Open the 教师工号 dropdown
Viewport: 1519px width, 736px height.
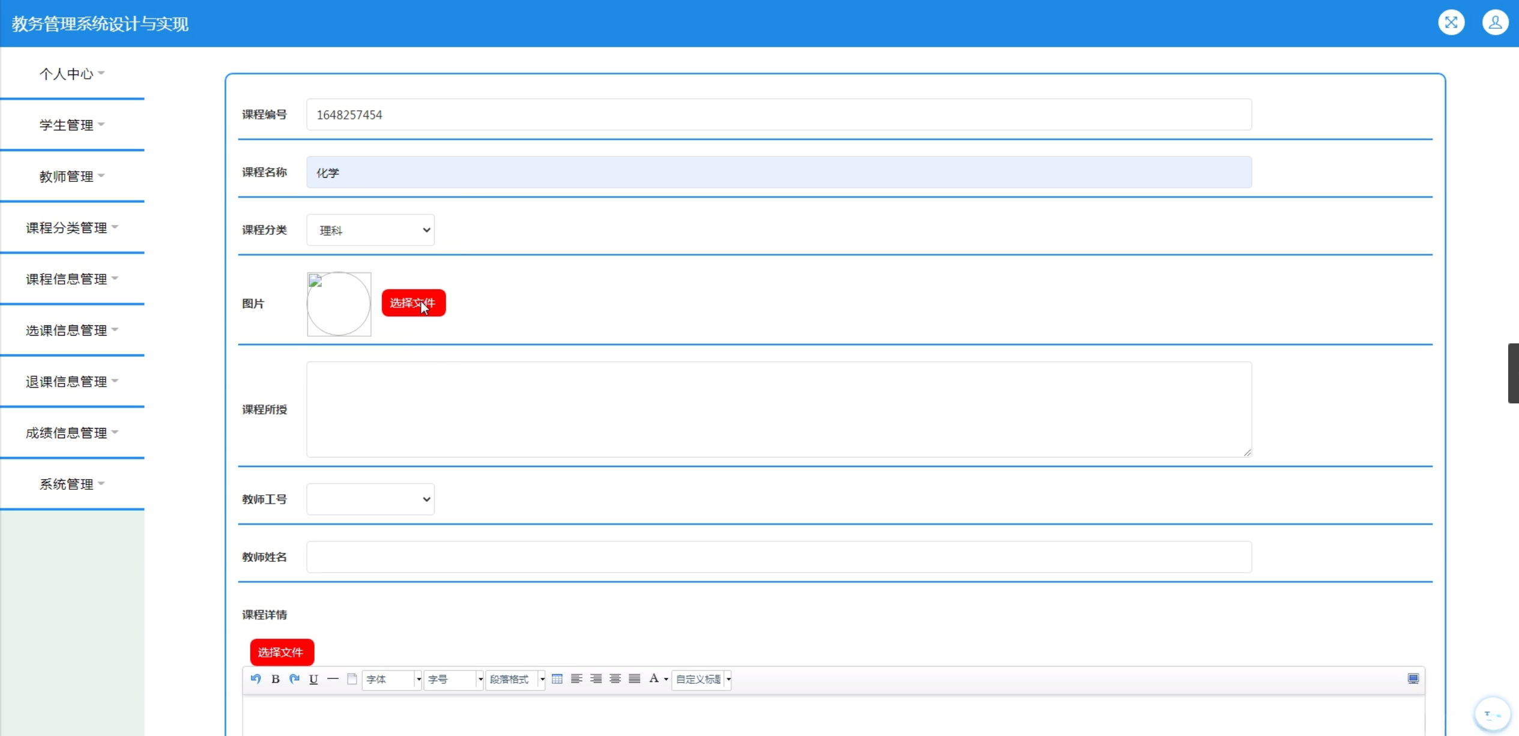pos(370,499)
